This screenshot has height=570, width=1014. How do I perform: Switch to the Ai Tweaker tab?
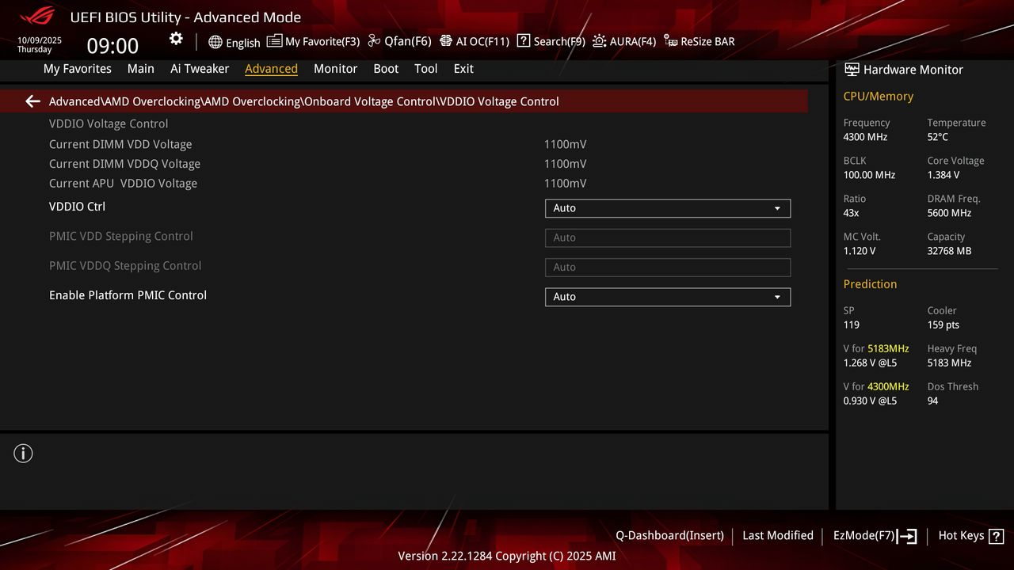[200, 69]
